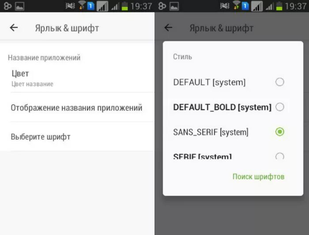Tap the SANS_SERIF [system] font label
309x235 pixels.
[211, 132]
